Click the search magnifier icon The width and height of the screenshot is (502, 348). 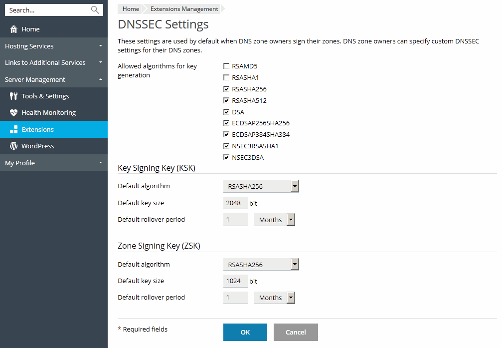click(95, 10)
